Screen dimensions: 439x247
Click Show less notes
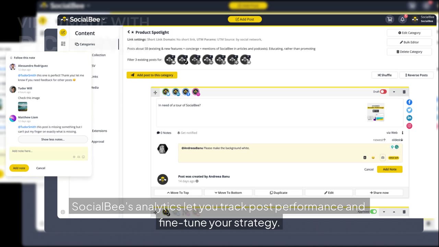pos(53,139)
